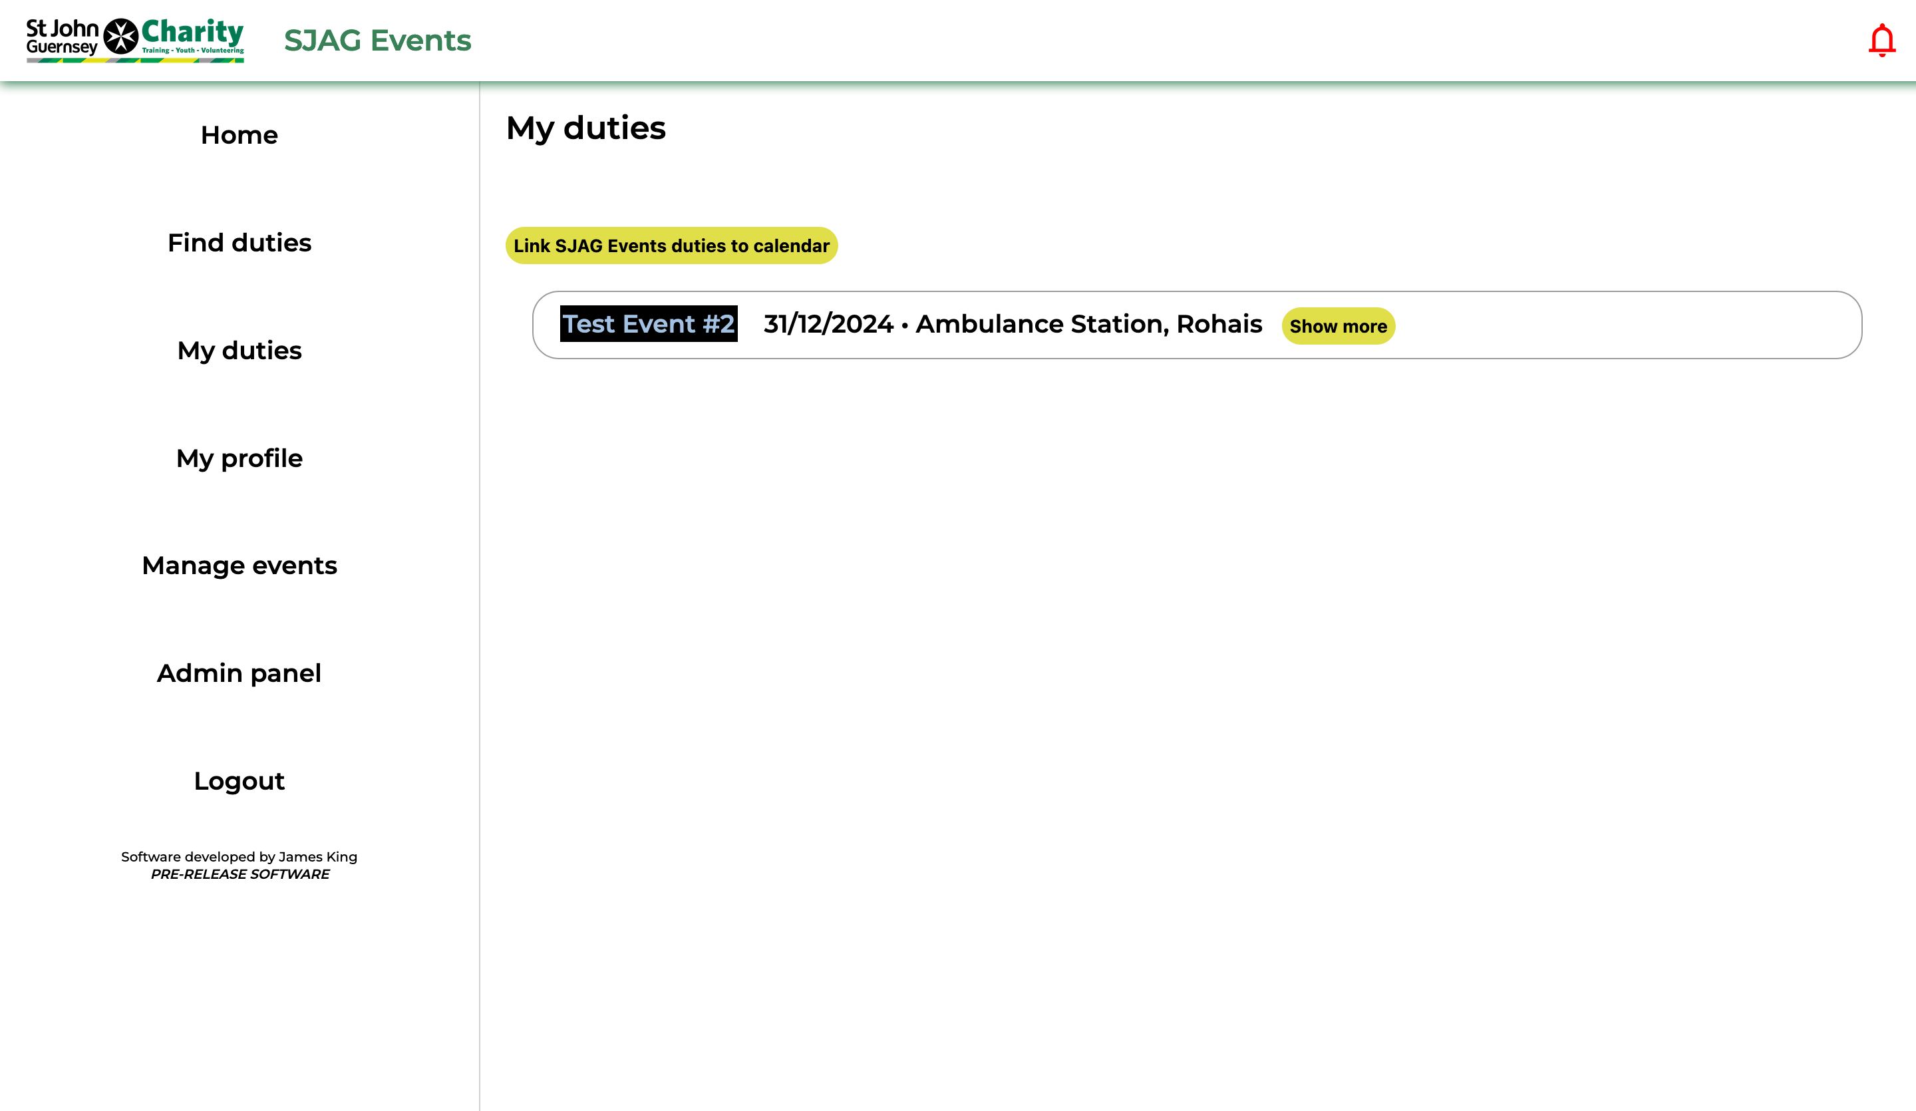
Task: Go to Find duties page
Action: pyautogui.click(x=239, y=243)
